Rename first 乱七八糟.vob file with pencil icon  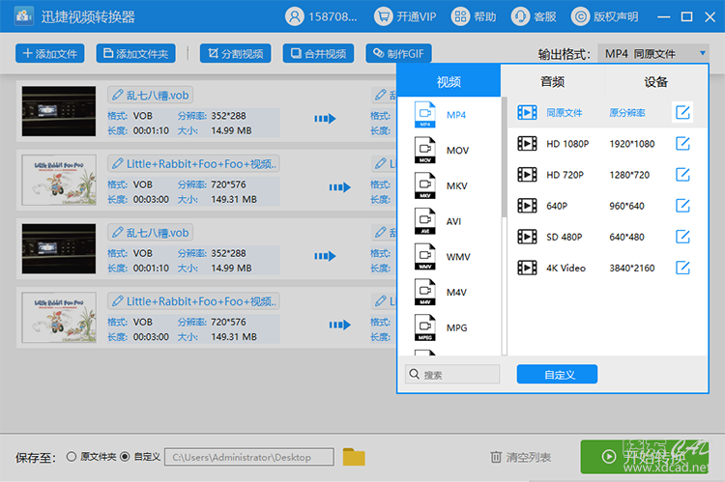117,96
